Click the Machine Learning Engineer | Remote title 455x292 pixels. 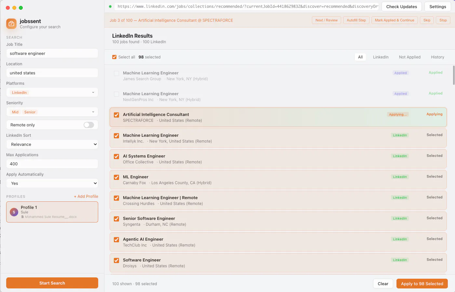160,197
